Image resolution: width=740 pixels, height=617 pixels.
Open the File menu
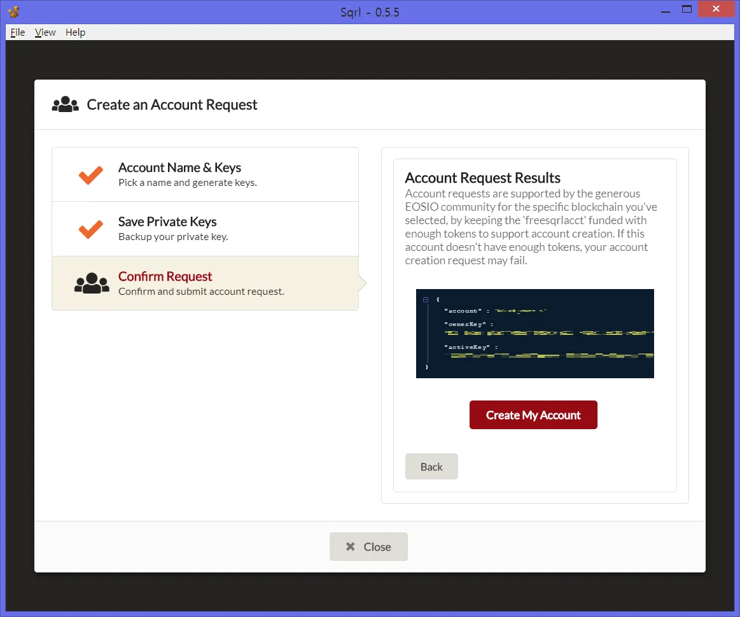[17, 32]
